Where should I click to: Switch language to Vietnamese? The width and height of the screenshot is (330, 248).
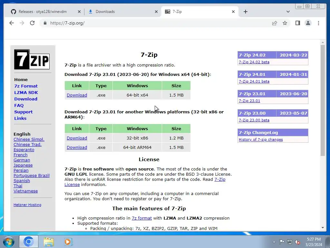(x=26, y=191)
